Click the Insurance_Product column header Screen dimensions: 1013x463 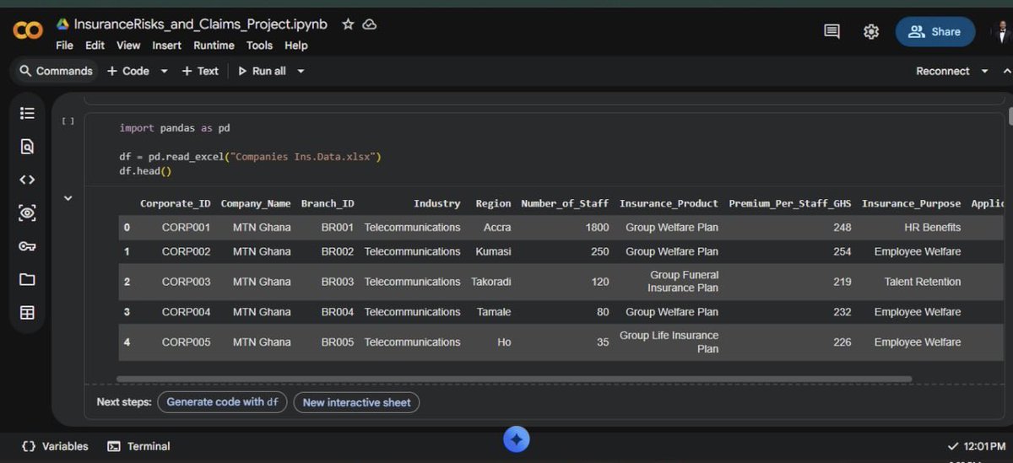point(669,203)
